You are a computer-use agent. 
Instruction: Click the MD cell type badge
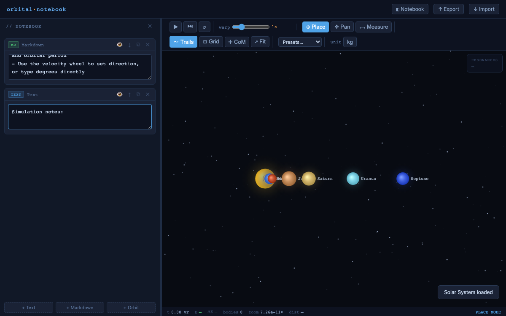(x=13, y=45)
